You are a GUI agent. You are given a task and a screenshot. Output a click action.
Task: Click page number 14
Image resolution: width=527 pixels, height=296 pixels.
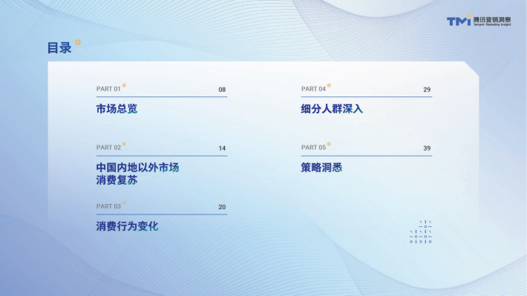[x=222, y=148]
